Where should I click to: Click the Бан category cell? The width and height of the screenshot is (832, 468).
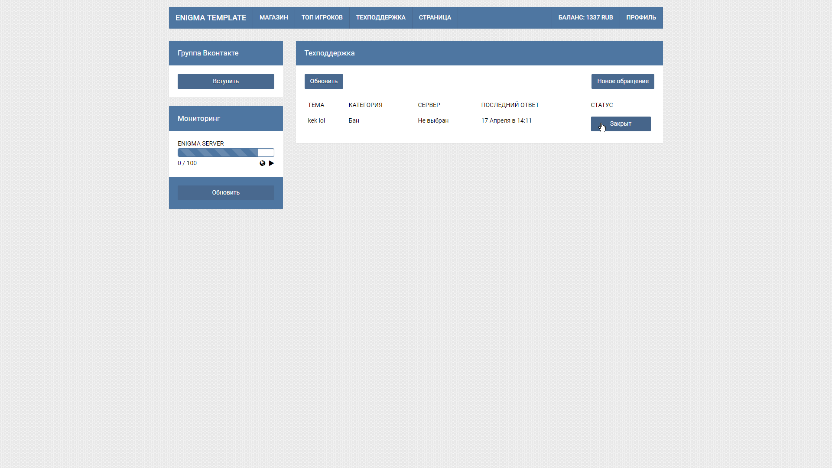click(354, 121)
